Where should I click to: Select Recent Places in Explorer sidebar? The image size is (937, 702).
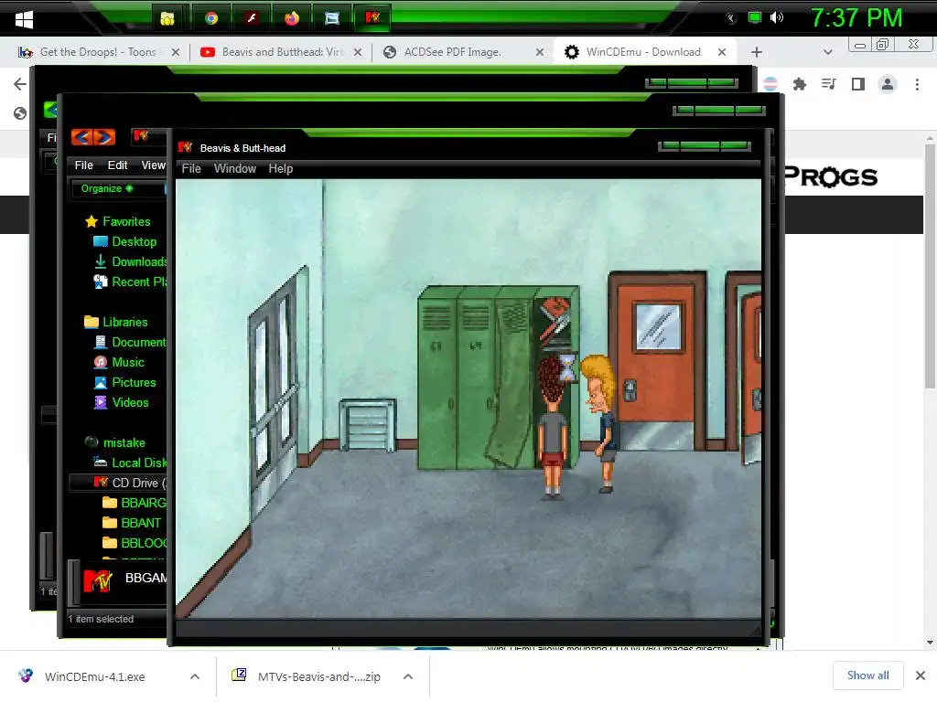pyautogui.click(x=130, y=282)
